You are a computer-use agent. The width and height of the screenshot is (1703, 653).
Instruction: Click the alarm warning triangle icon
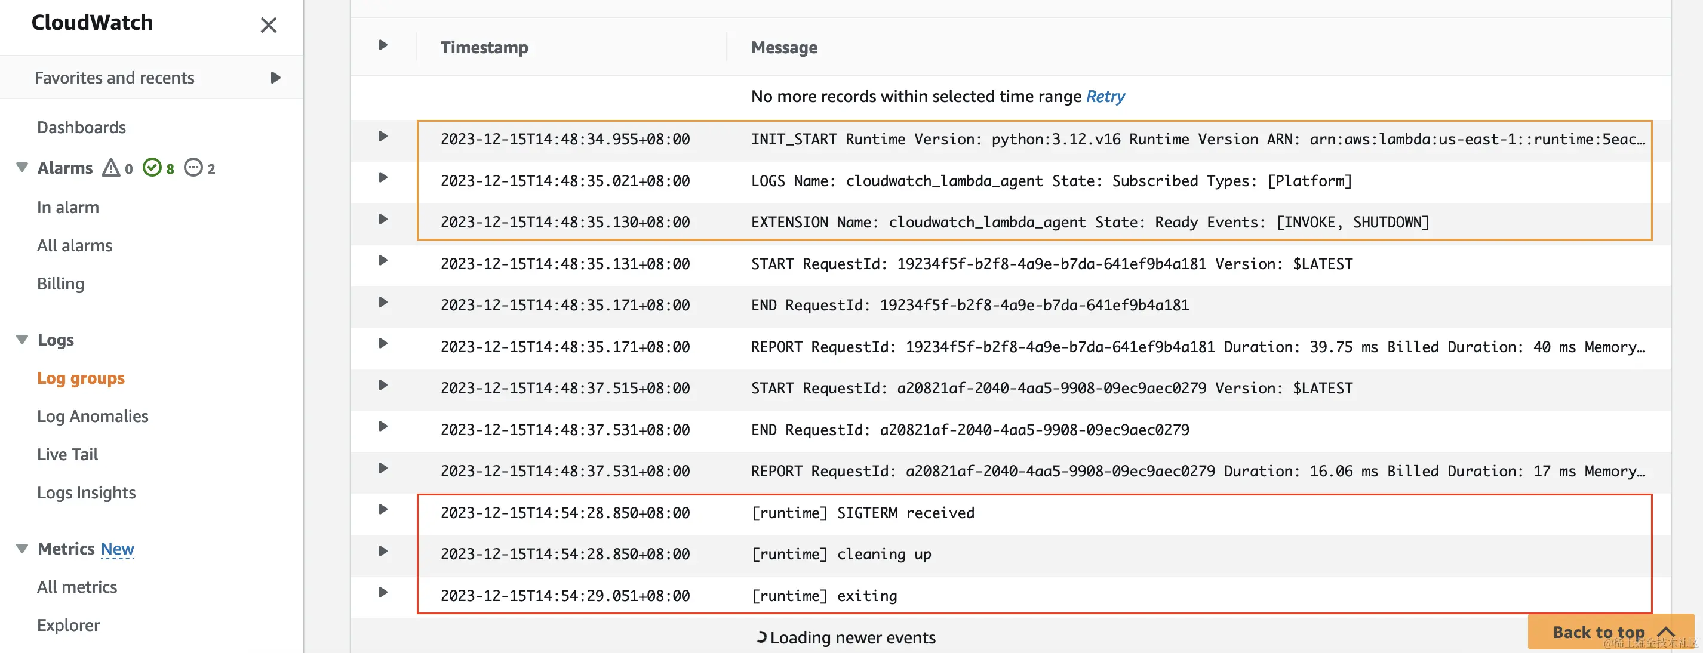(x=110, y=168)
